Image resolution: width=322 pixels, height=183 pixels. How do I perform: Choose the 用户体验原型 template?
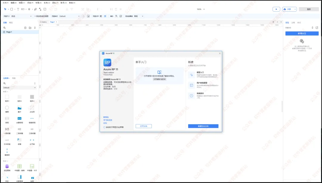coord(203,85)
